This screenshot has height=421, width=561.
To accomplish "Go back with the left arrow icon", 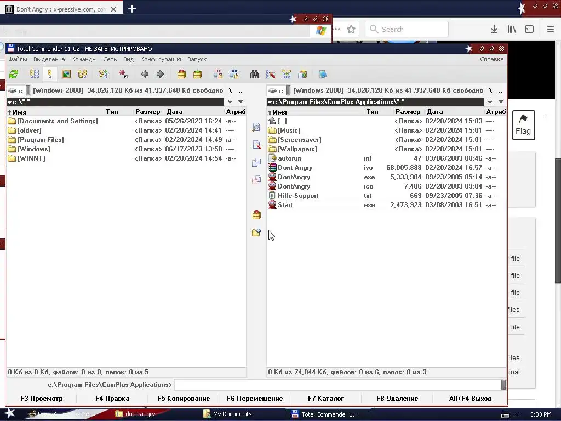I will tap(145, 74).
